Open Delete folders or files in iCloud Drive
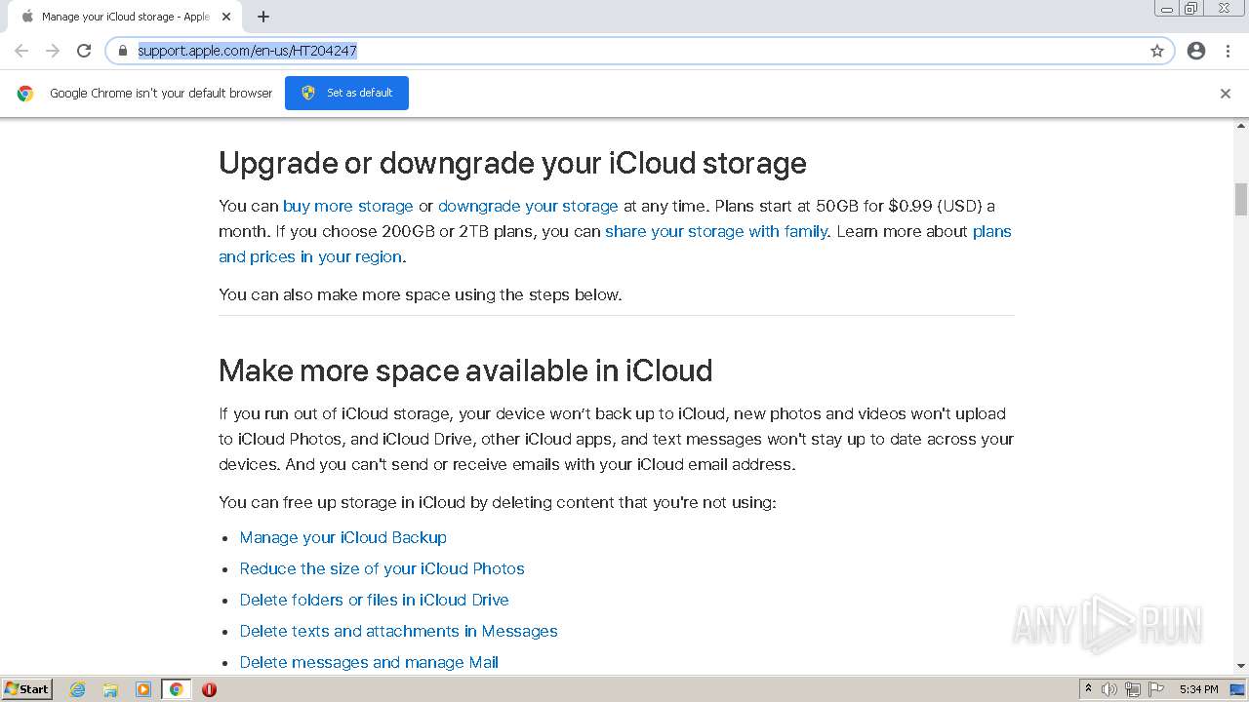Image resolution: width=1249 pixels, height=702 pixels. pyautogui.click(x=375, y=600)
